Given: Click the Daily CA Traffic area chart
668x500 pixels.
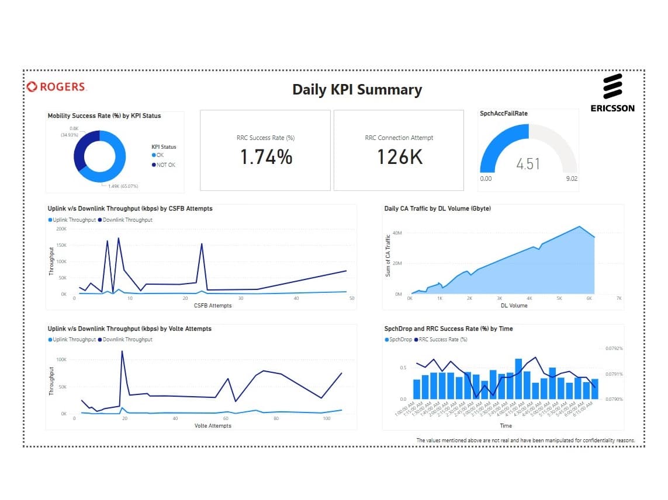Looking at the screenshot, I should pos(503,268).
